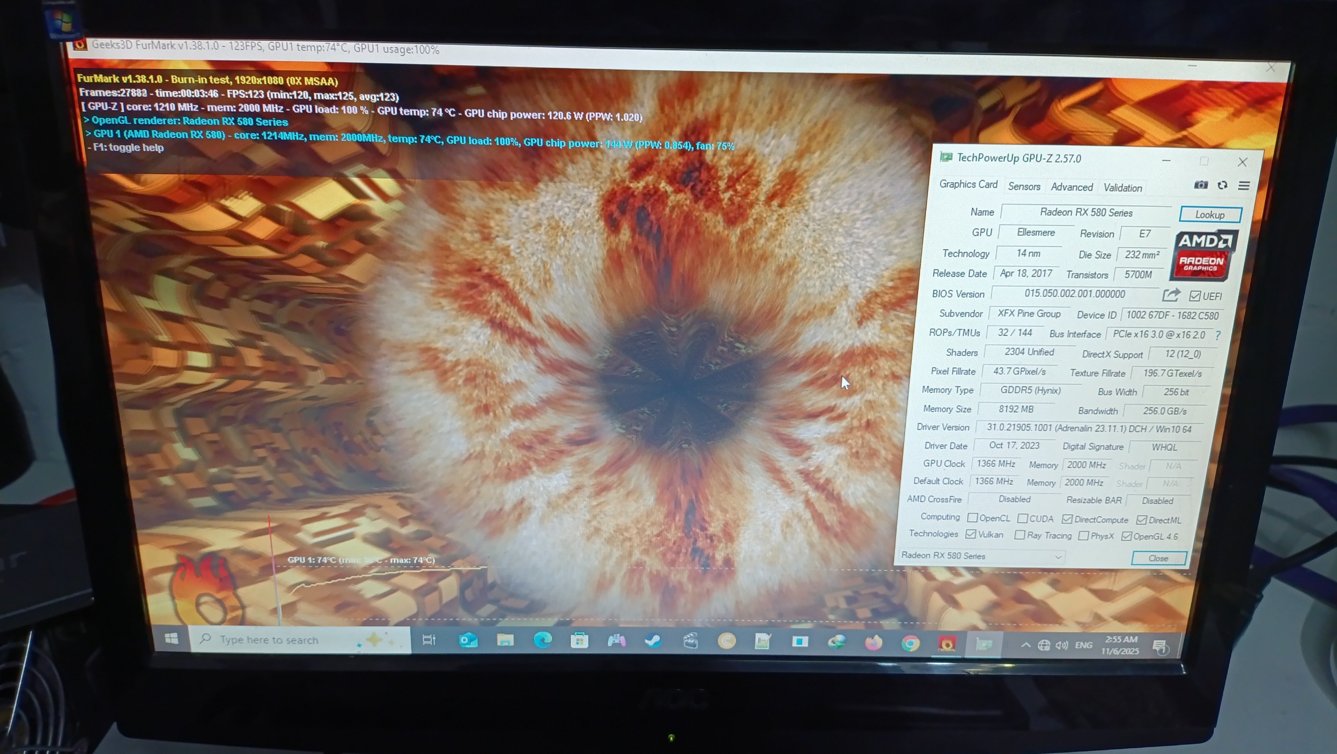Click the BIOS export share icon
This screenshot has height=754, width=1337.
tap(1170, 295)
